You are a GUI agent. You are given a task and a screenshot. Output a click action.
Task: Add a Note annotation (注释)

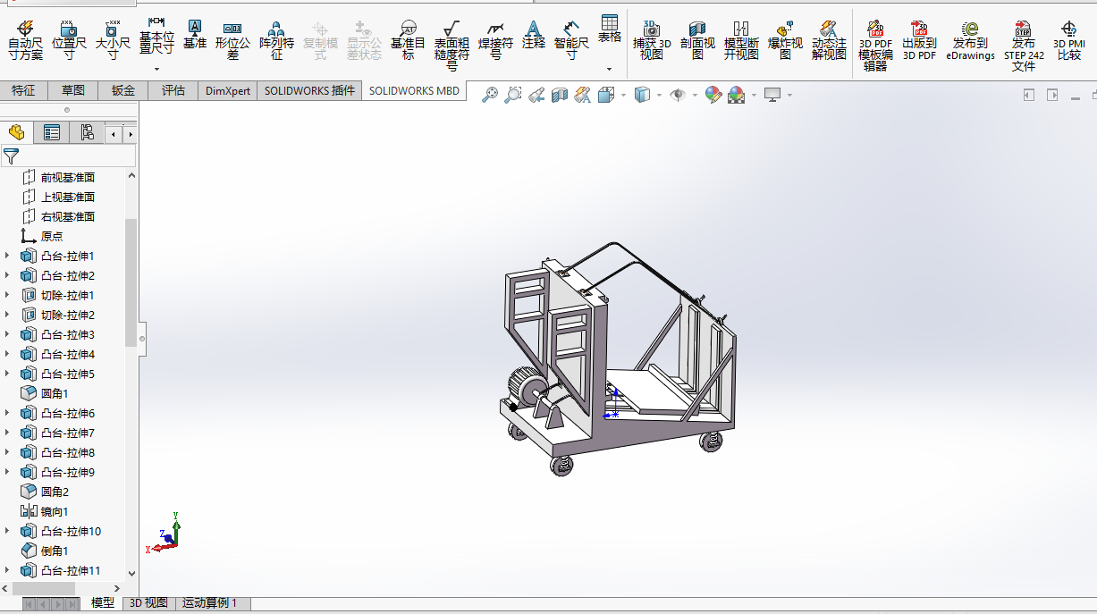click(x=534, y=34)
